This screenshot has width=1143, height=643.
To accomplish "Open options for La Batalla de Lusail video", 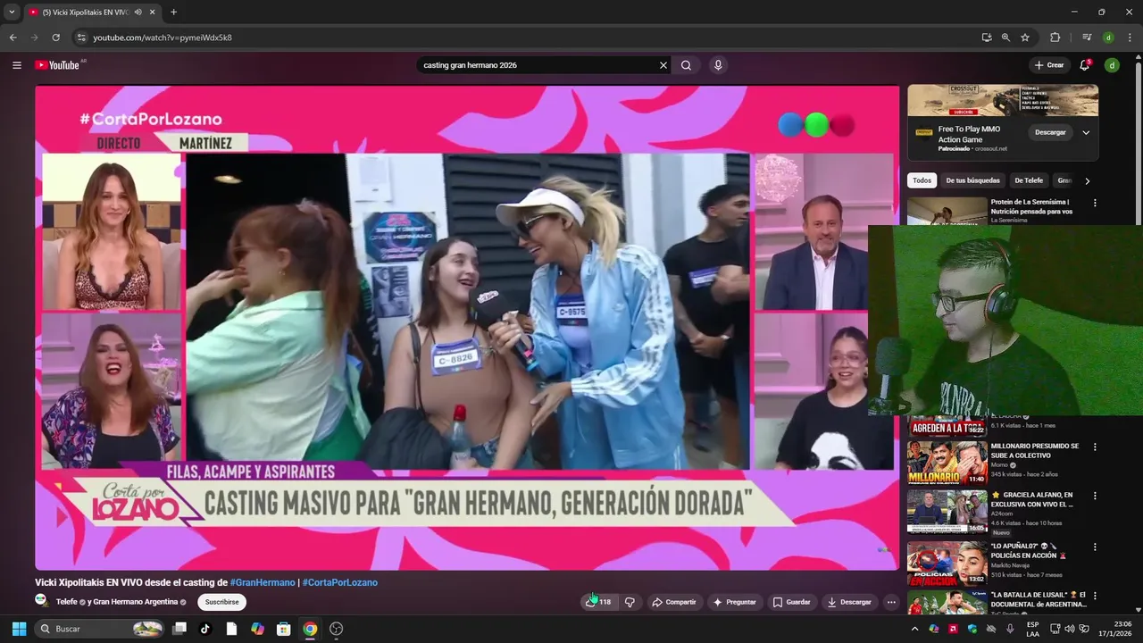I will (1095, 596).
